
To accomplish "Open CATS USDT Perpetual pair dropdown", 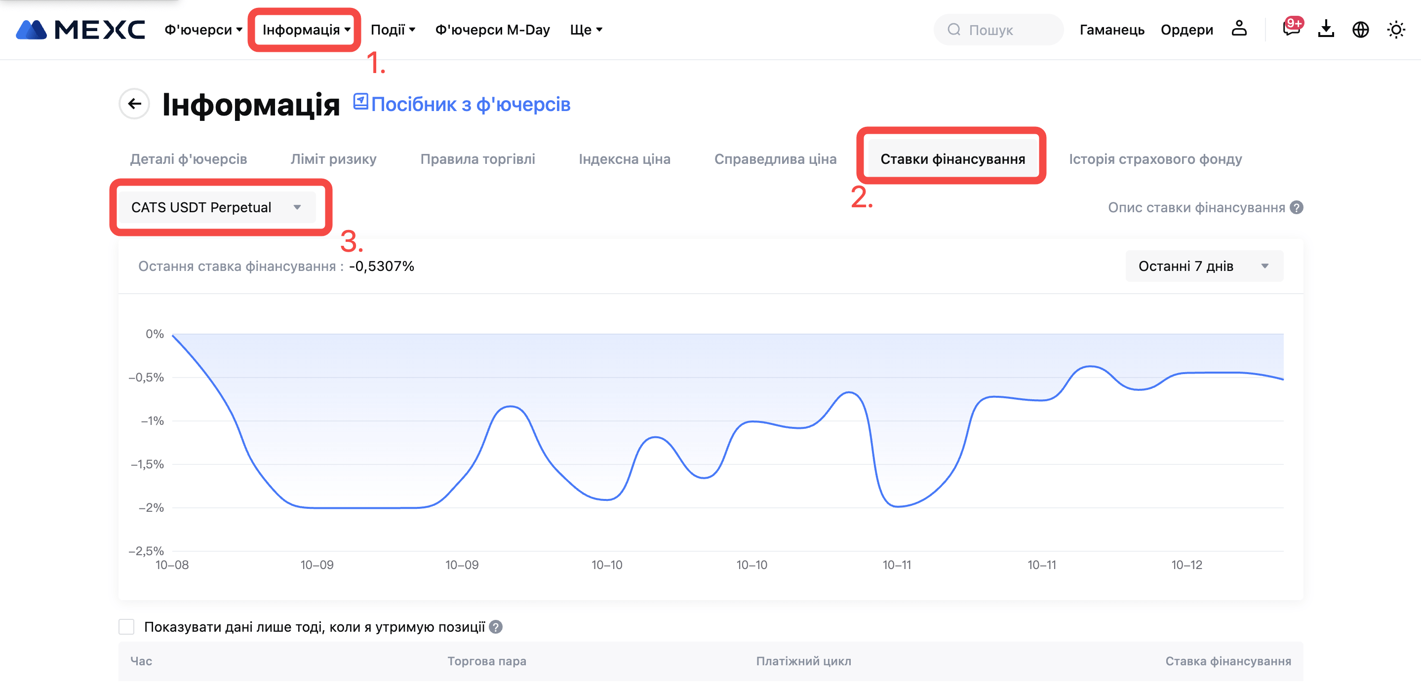I will [x=217, y=207].
